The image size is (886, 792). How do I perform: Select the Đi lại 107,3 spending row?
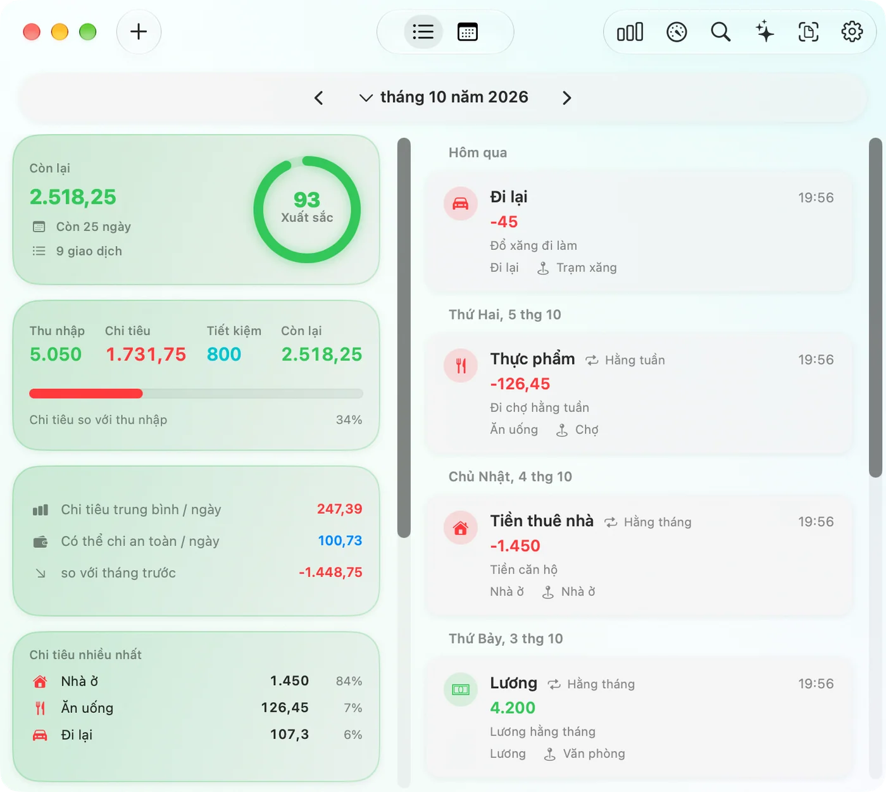tap(196, 734)
